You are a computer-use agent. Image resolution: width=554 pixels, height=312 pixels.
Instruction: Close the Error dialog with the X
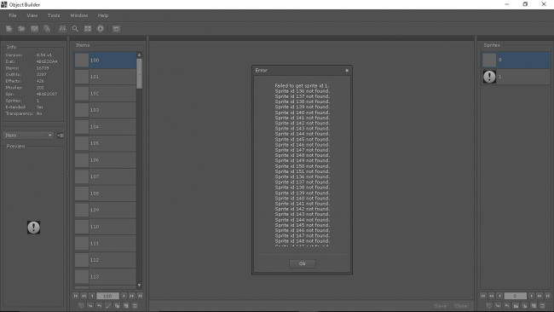coord(347,70)
